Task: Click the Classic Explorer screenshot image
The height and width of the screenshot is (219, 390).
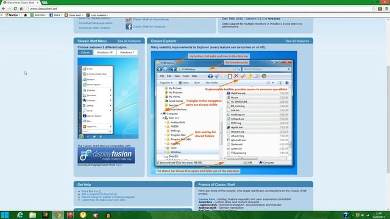Action: click(224, 113)
